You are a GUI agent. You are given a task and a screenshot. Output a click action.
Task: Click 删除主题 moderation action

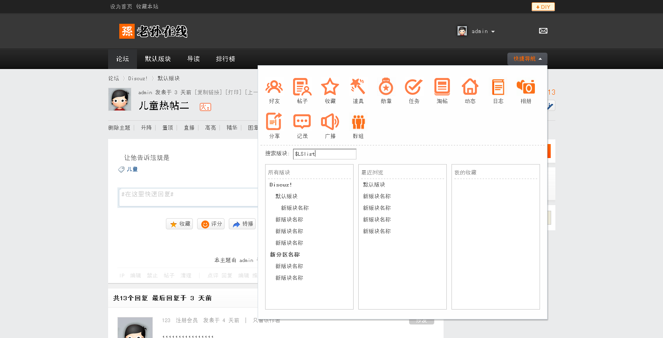pos(119,128)
